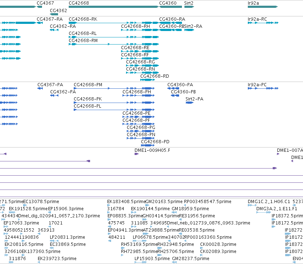Click the DME1-009H05.F feature label
The image size is (303, 264).
coord(152,150)
